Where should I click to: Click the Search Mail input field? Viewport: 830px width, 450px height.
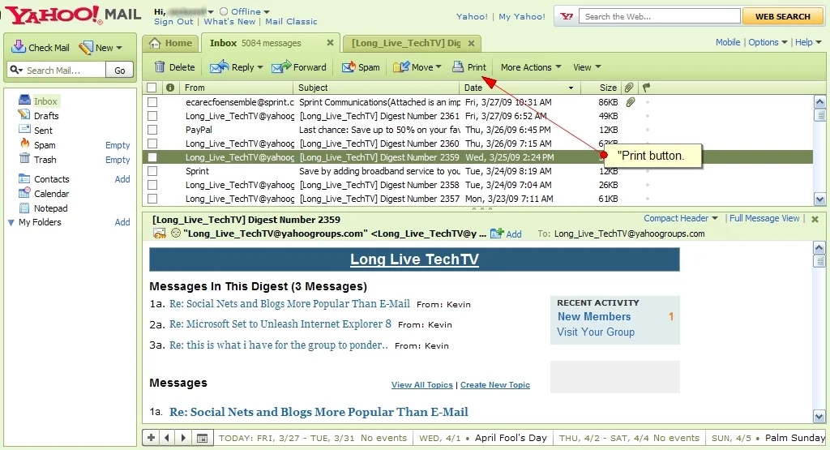click(58, 70)
